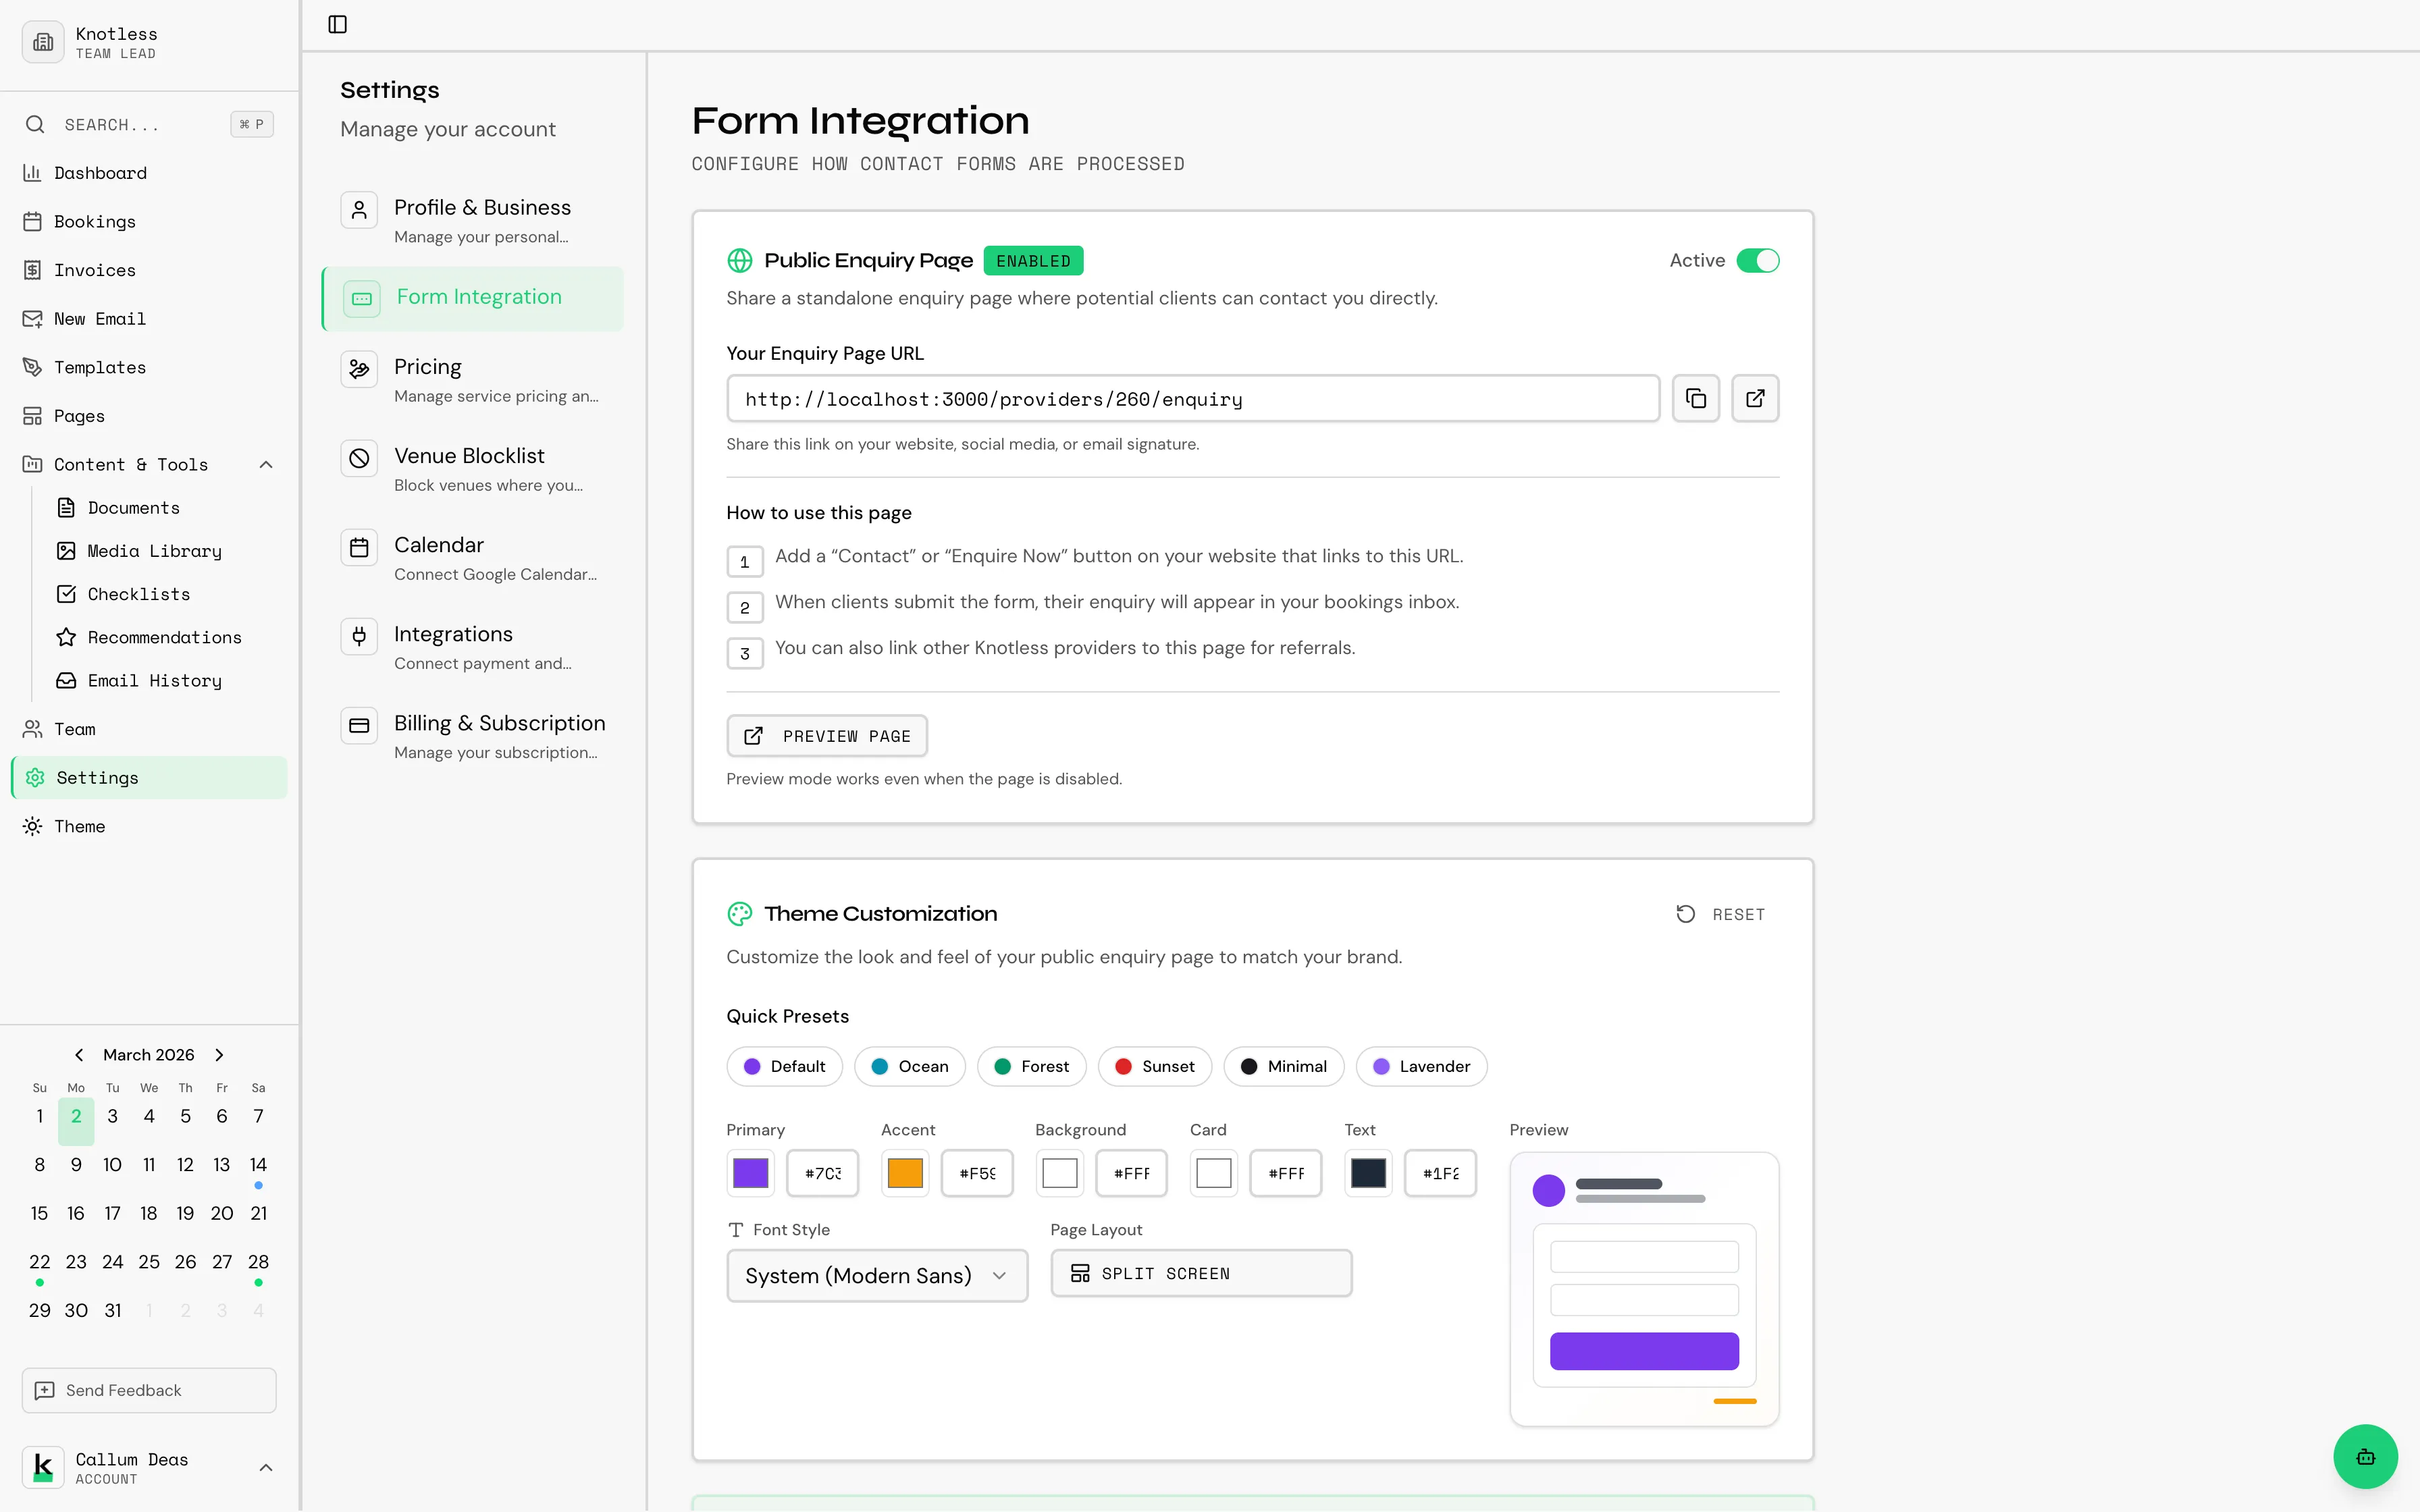The width and height of the screenshot is (2420, 1512).
Task: Collapse the Content & Tools section
Action: coord(265,464)
